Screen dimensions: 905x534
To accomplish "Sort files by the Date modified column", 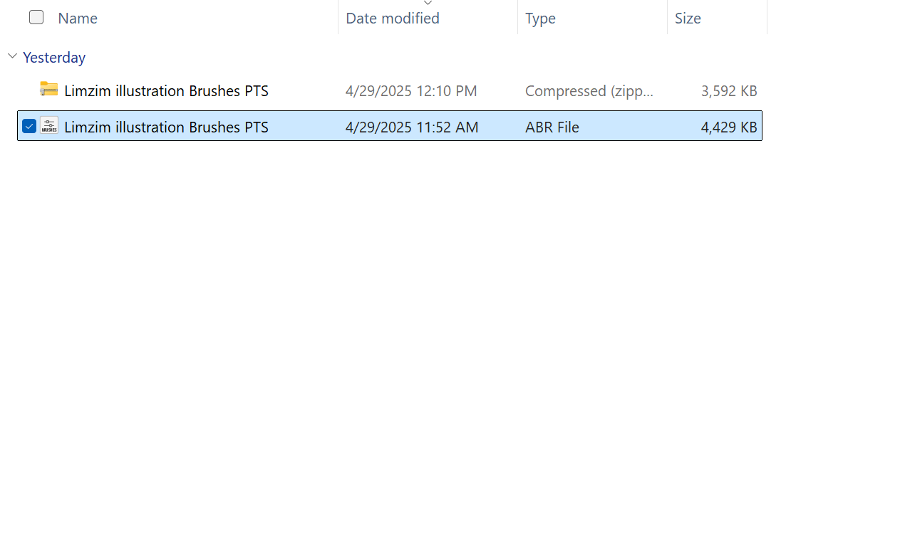I will coord(393,18).
